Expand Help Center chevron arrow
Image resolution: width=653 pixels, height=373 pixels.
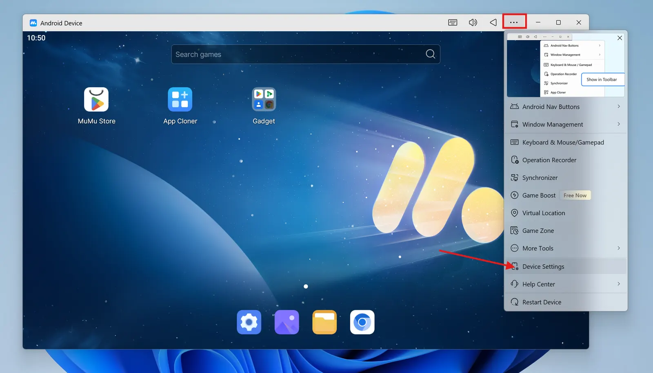619,284
